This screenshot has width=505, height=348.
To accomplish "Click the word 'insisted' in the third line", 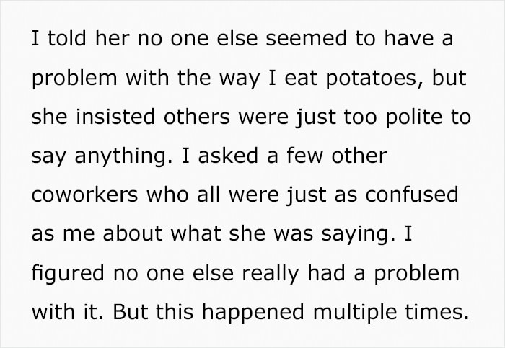I will coord(115,116).
